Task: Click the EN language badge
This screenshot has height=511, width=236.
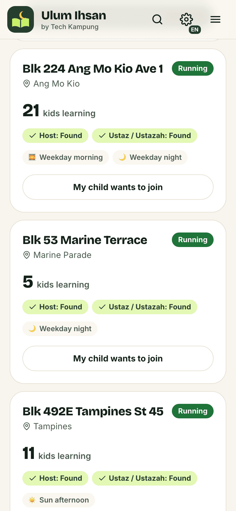Action: click(x=195, y=30)
